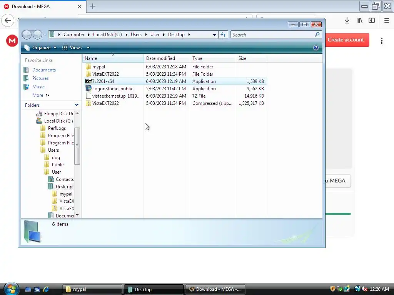This screenshot has height=295, width=394.
Task: Select the 7z2201-x64 application icon
Action: coord(88,81)
